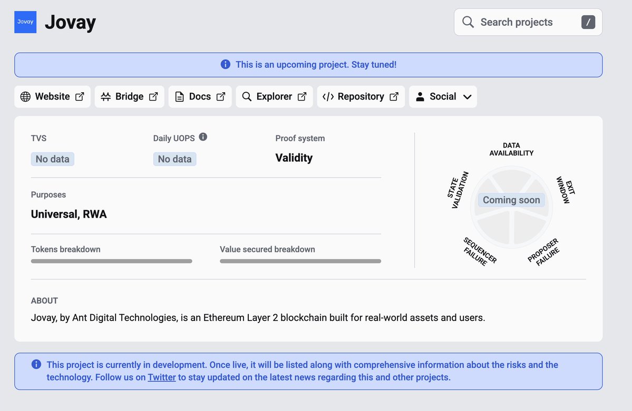Open the Repository link button

point(361,97)
